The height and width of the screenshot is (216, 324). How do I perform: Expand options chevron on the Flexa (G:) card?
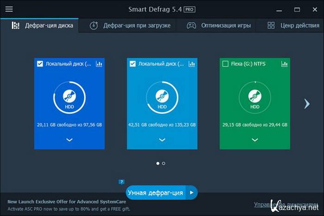[255, 139]
